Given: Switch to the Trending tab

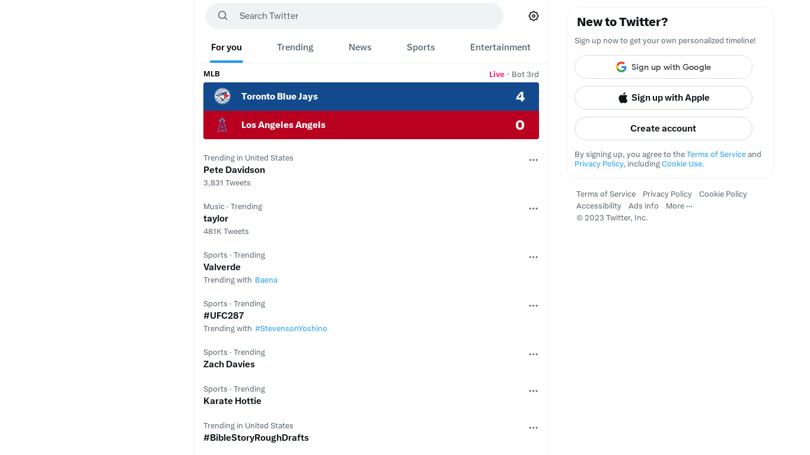Looking at the screenshot, I should click(x=295, y=47).
